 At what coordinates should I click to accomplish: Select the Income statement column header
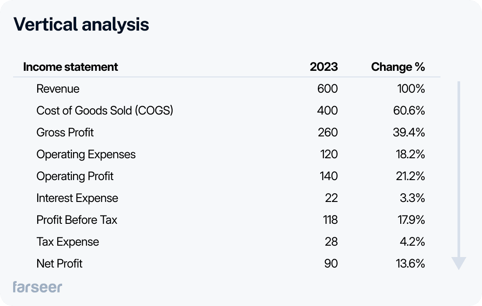point(70,67)
